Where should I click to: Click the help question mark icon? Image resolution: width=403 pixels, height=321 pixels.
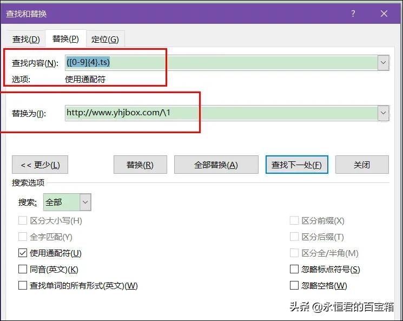(353, 14)
